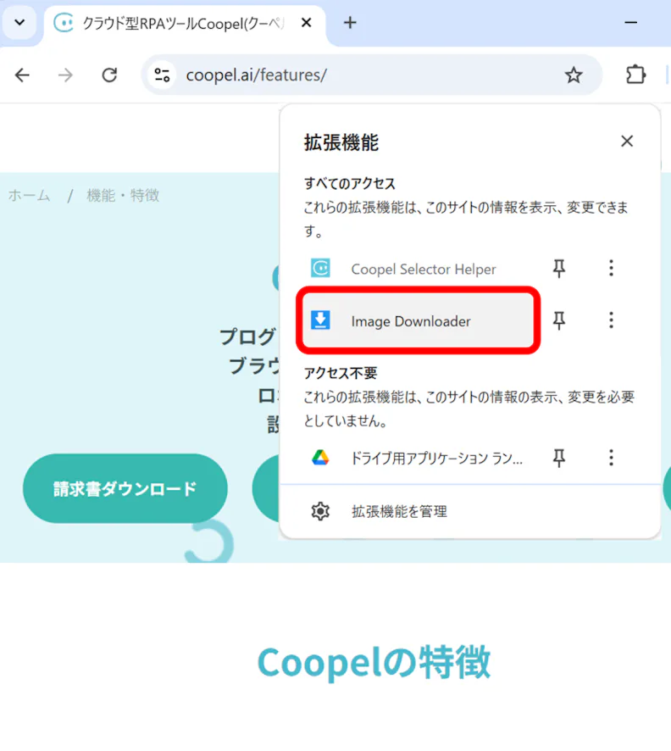This screenshot has width=671, height=751.
Task: Click the Google Drive launcher extension icon
Action: click(x=320, y=458)
